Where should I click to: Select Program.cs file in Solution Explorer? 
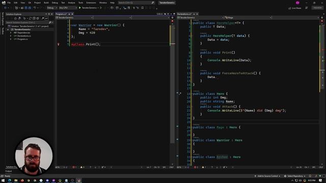pyautogui.click(x=22, y=39)
